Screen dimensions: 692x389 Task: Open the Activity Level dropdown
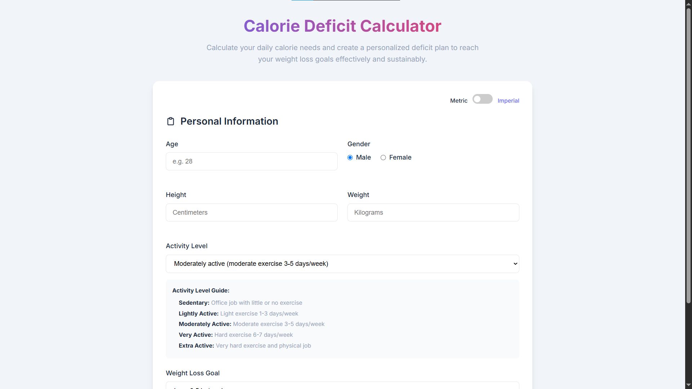click(342, 264)
